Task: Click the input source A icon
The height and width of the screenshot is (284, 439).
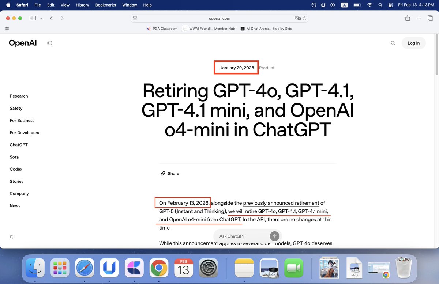Action: click(x=344, y=5)
